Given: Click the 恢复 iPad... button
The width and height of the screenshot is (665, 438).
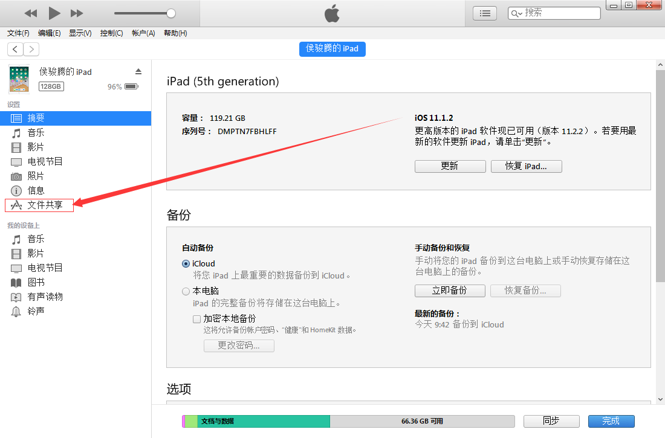Looking at the screenshot, I should (527, 166).
